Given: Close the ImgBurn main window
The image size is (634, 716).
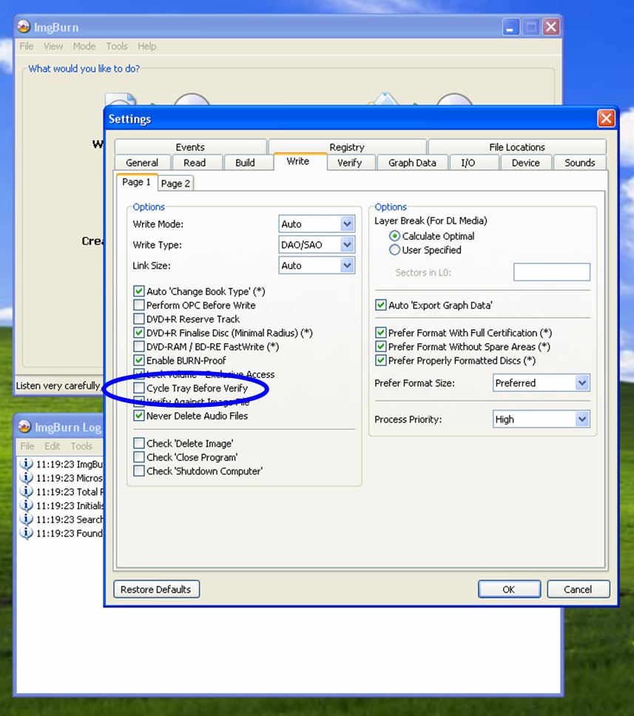Looking at the screenshot, I should tap(551, 27).
